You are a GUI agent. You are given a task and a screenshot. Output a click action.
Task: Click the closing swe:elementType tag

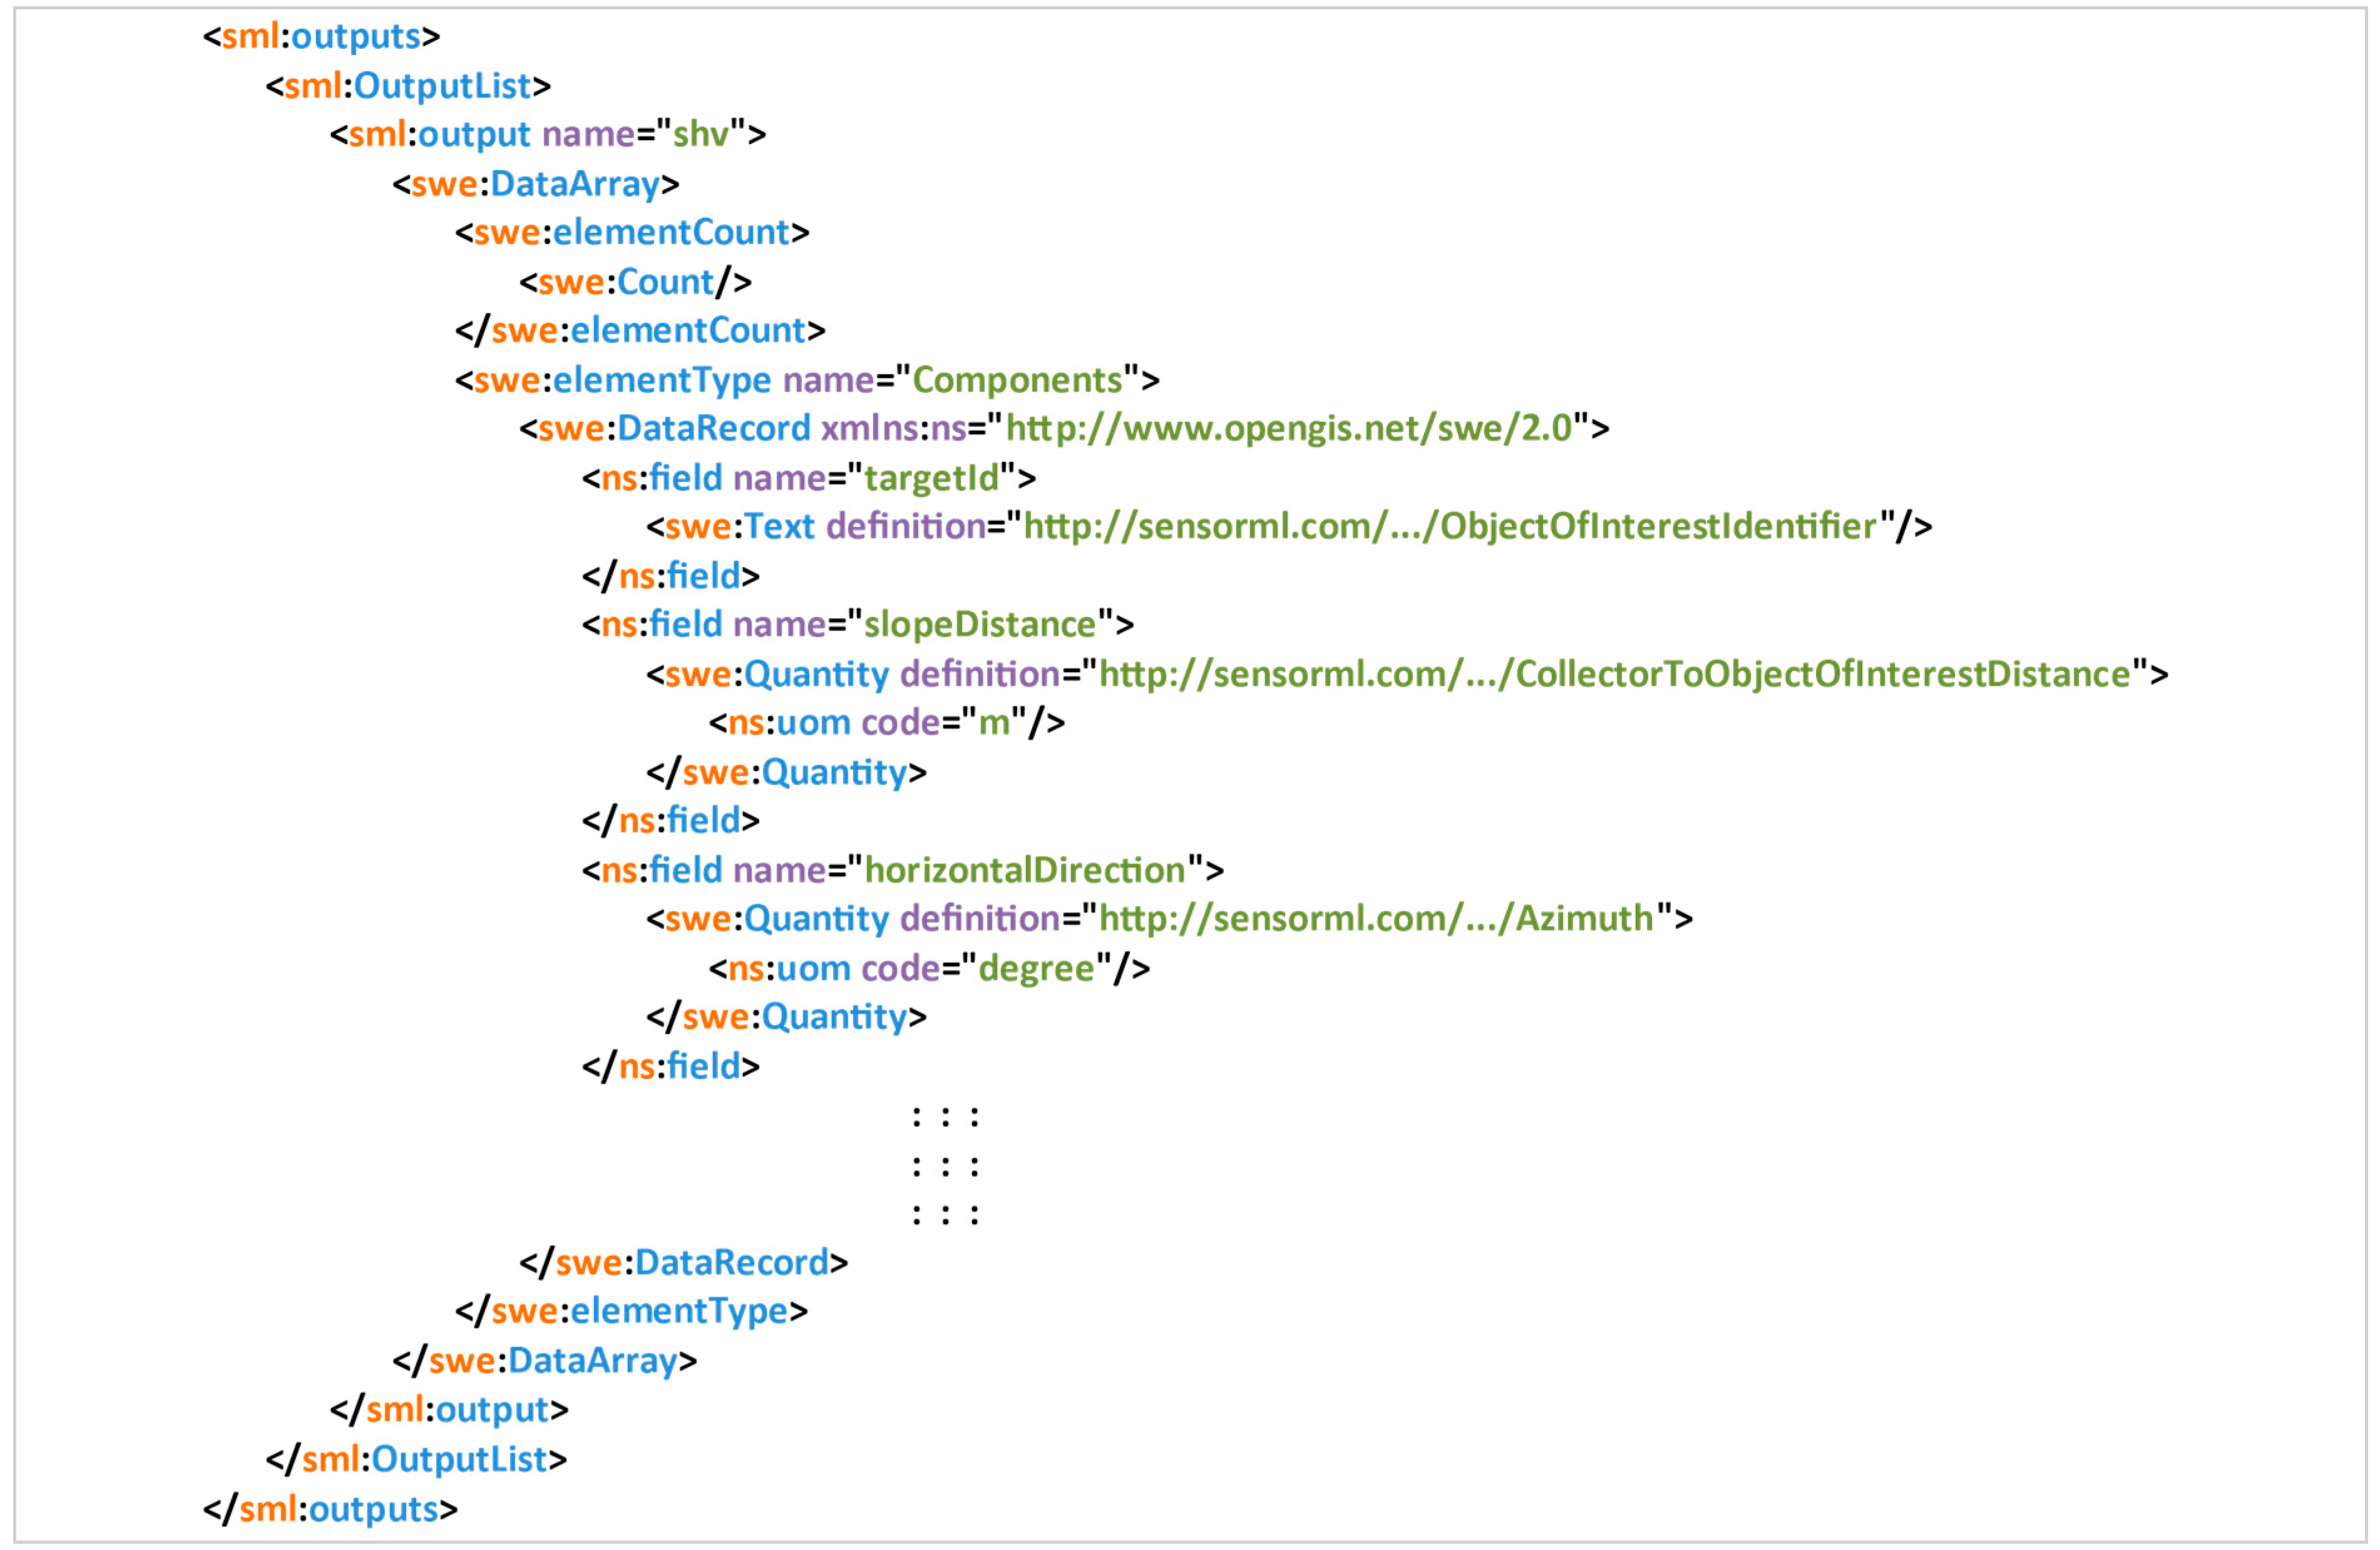[x=631, y=1311]
